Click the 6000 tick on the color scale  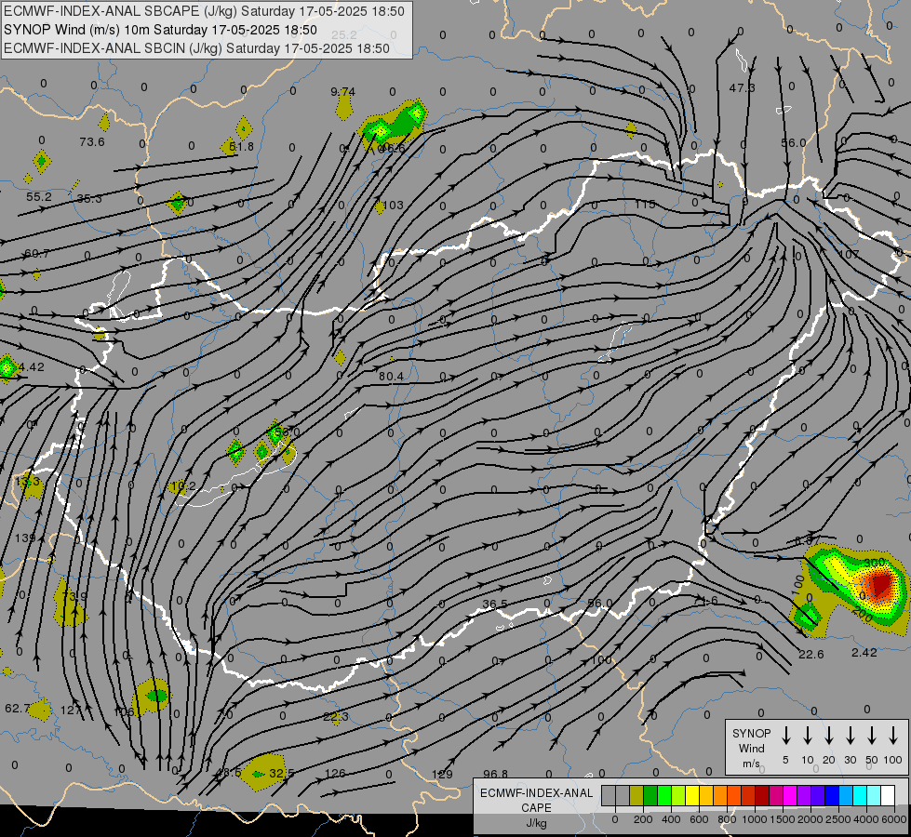893,819
